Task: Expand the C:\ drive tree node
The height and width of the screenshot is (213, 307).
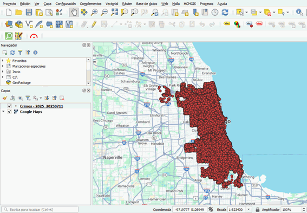Action: tap(3, 77)
